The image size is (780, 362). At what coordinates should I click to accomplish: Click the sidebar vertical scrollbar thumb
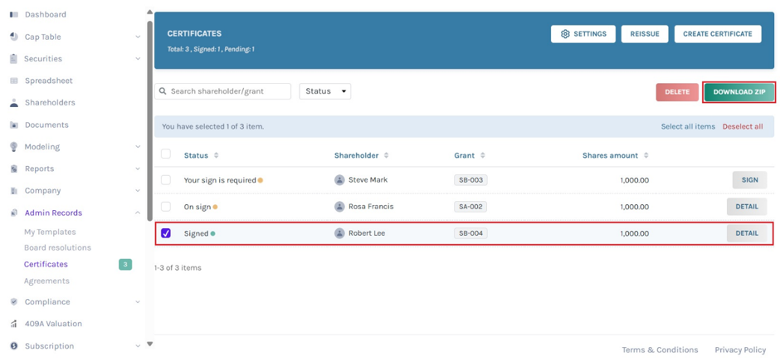(149, 121)
